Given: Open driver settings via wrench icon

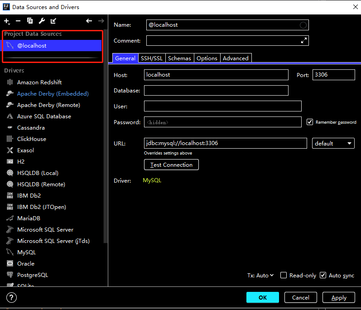Looking at the screenshot, I should (x=42, y=21).
